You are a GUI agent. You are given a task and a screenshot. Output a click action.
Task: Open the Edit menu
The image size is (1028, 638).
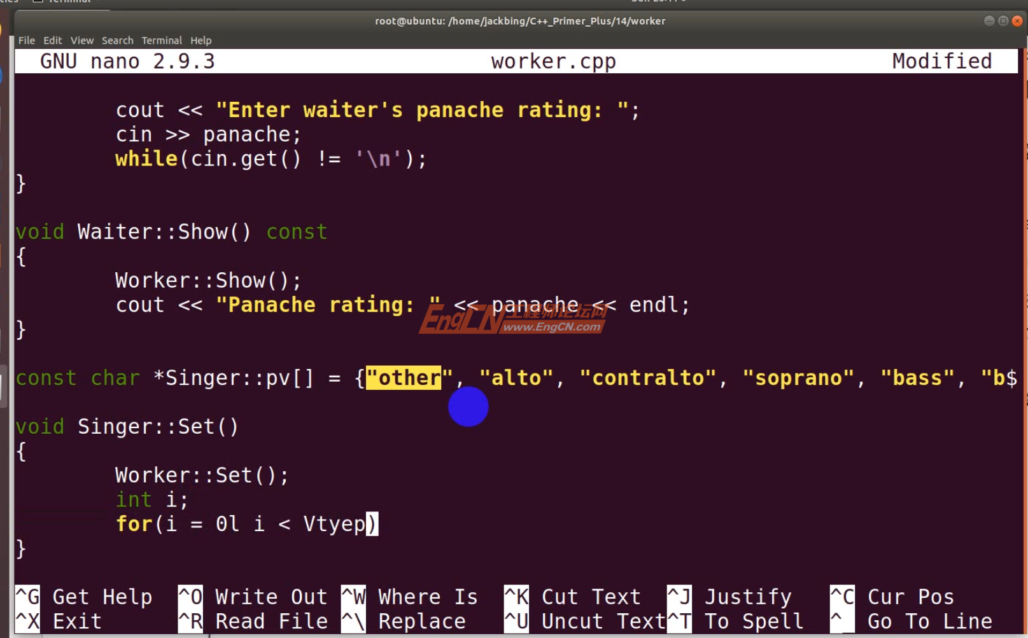(52, 40)
